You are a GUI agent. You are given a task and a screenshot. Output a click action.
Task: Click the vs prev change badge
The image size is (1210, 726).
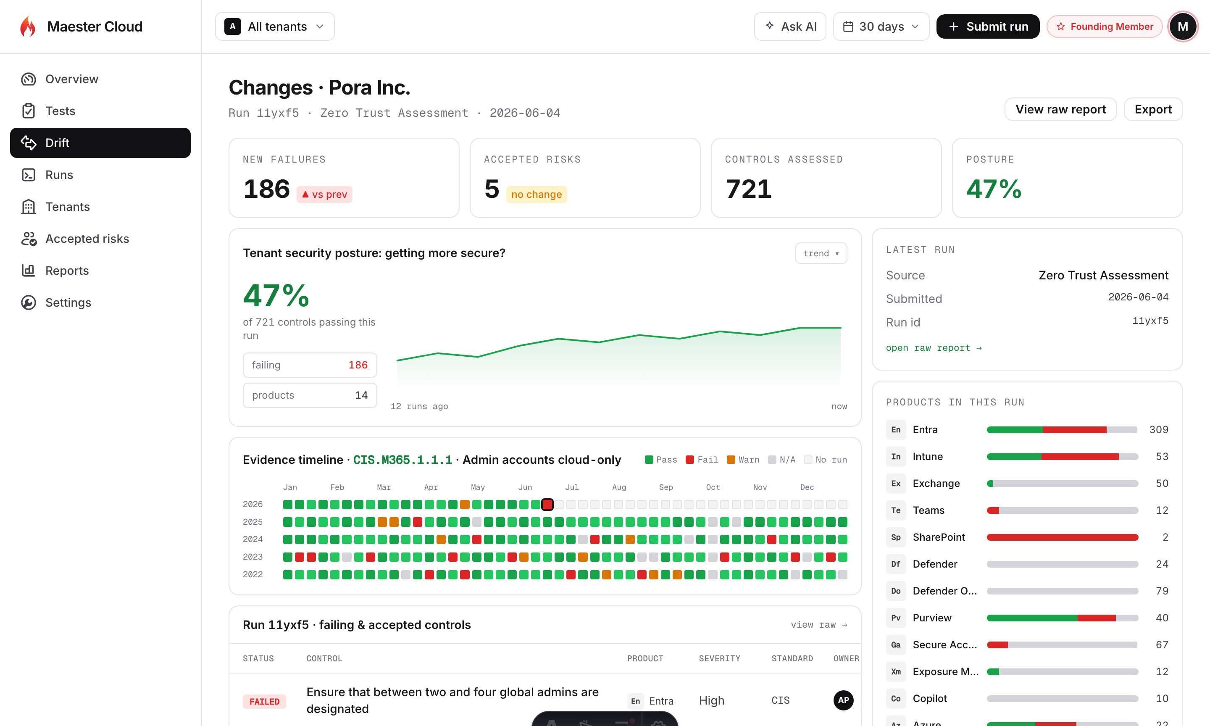(x=324, y=194)
